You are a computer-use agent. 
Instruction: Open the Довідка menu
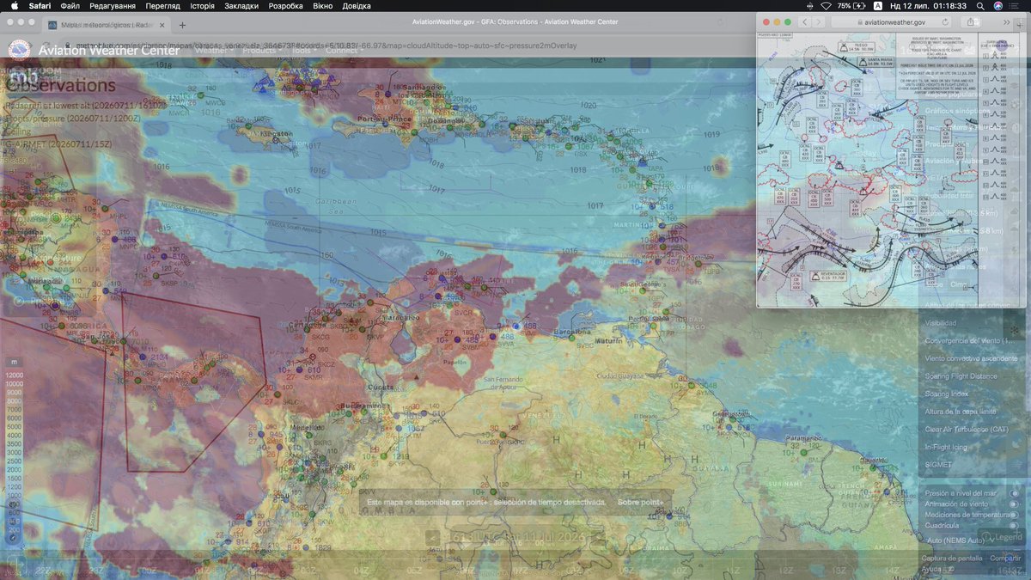[x=357, y=5]
